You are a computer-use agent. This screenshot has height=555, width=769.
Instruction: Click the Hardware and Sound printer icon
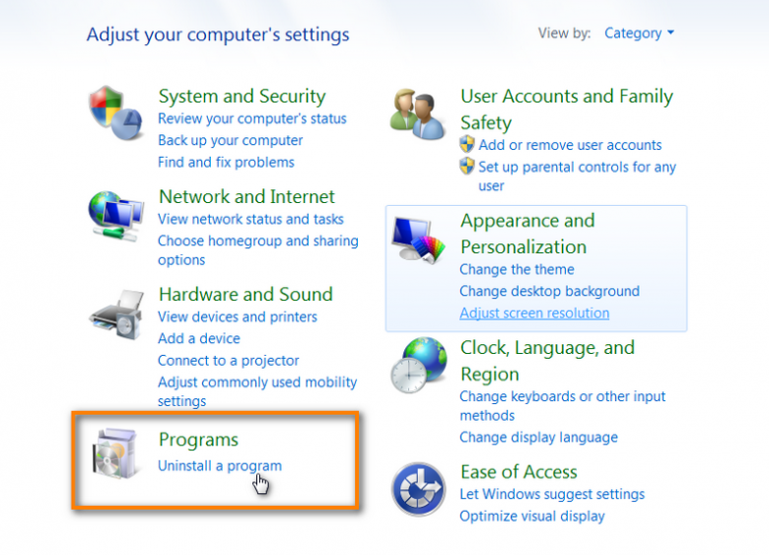[116, 314]
